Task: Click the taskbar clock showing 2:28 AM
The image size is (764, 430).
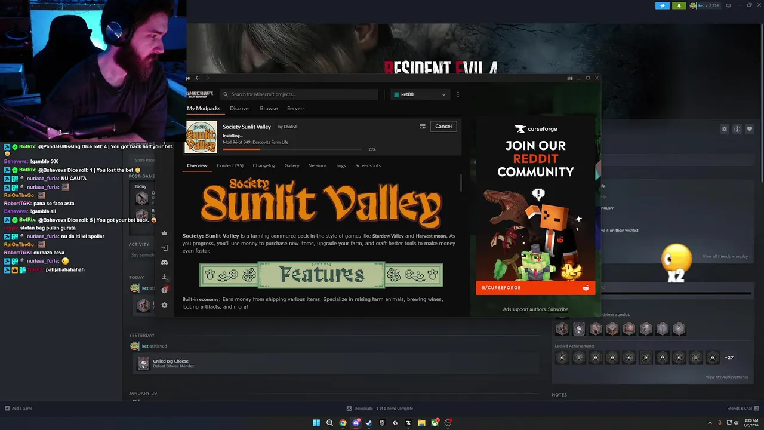Action: point(751,423)
